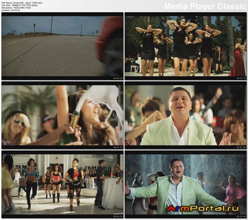The width and height of the screenshot is (248, 220).
Task: Click the Media Player Classic title text
Action: [205, 6]
